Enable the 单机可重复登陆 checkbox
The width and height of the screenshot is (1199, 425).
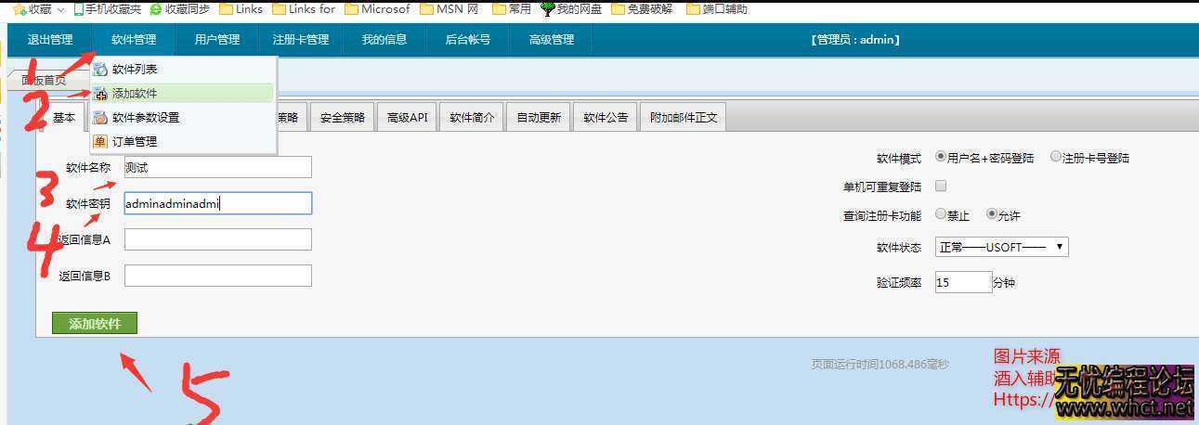[941, 186]
